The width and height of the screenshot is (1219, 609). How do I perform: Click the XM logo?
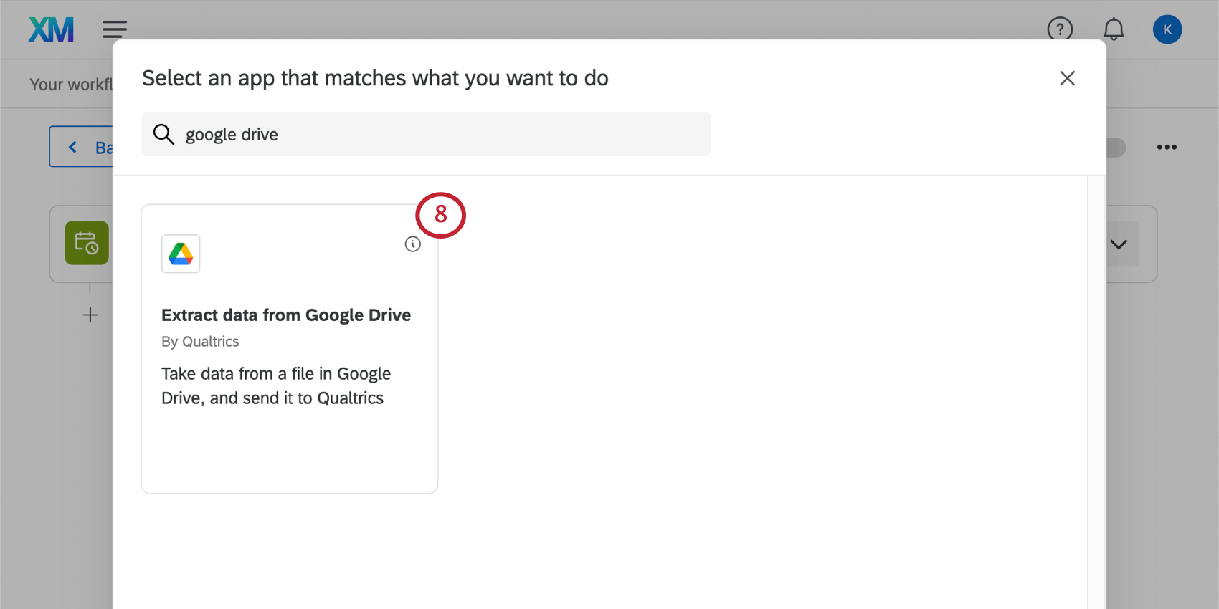pyautogui.click(x=51, y=29)
